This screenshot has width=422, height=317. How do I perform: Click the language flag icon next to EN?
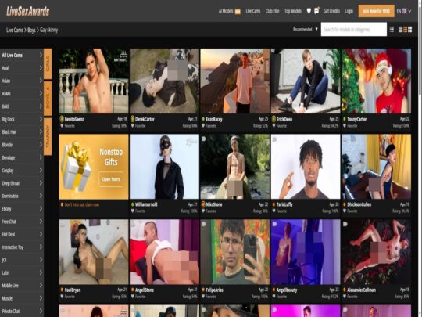point(404,11)
